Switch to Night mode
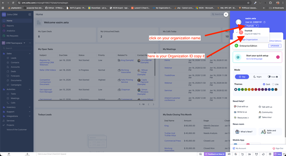The width and height of the screenshot is (286, 156). tap(257, 77)
